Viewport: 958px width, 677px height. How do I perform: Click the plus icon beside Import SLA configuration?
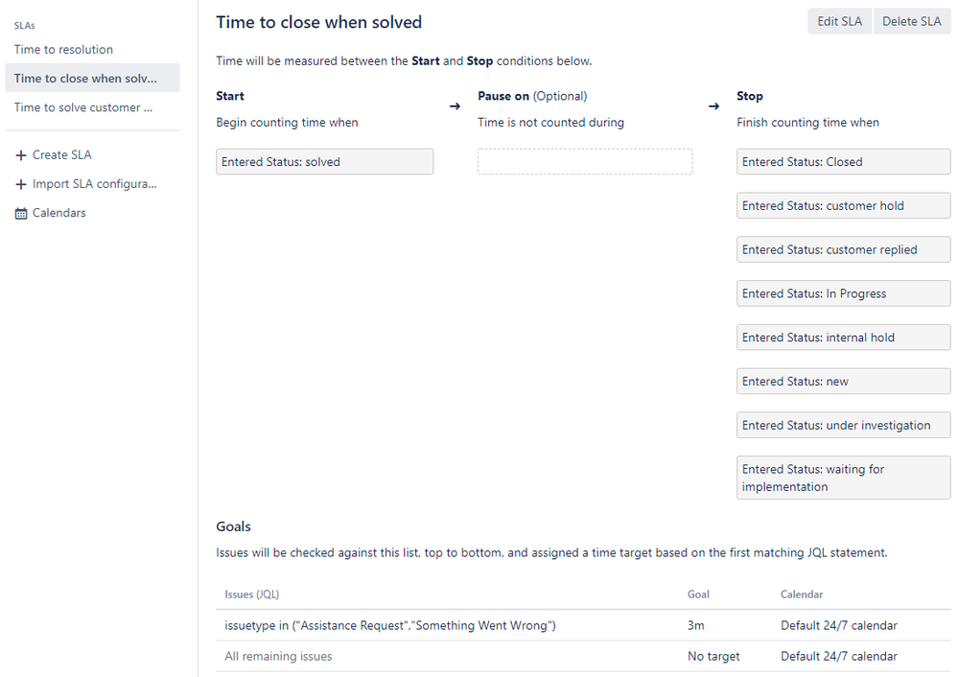coord(21,184)
